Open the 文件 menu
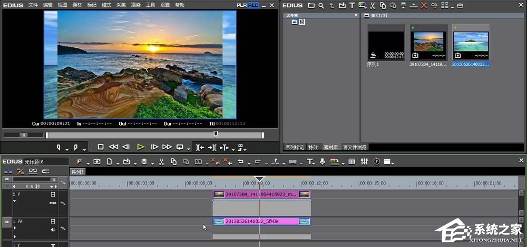Screen dimensions: 527x247 pos(33,5)
